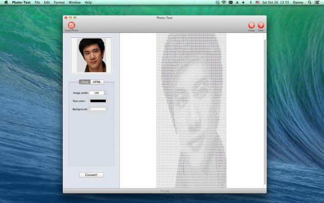This screenshot has height=203, width=324.
Task: Open the Notification Center list icon
Action: coord(317,3)
